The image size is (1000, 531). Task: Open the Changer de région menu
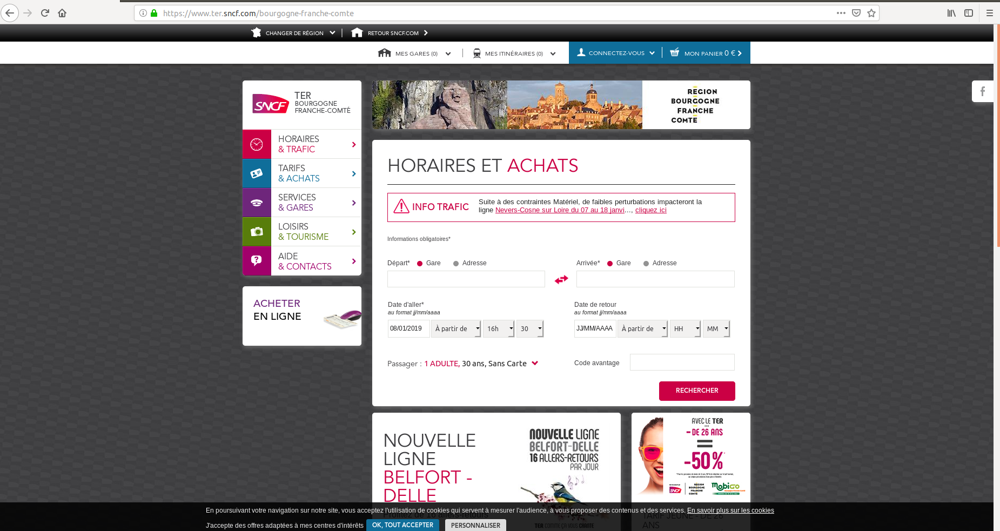[293, 32]
